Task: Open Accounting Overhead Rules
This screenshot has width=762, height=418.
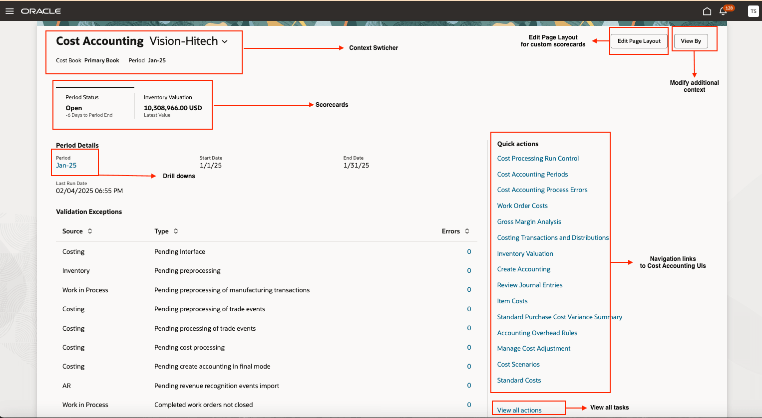Action: point(537,333)
